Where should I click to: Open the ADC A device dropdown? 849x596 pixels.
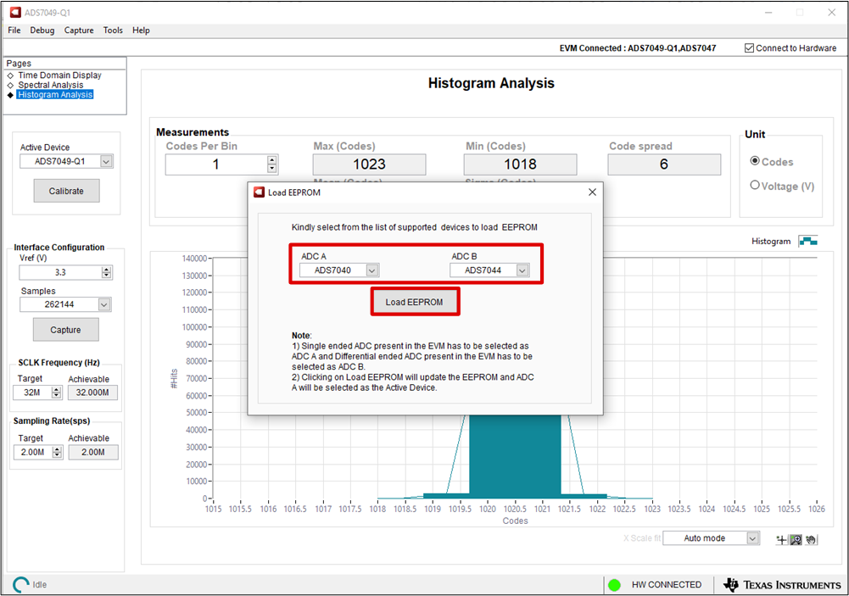[371, 270]
